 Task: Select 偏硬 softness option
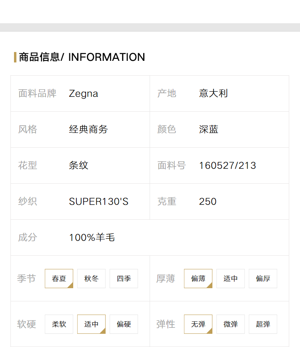click(x=124, y=324)
